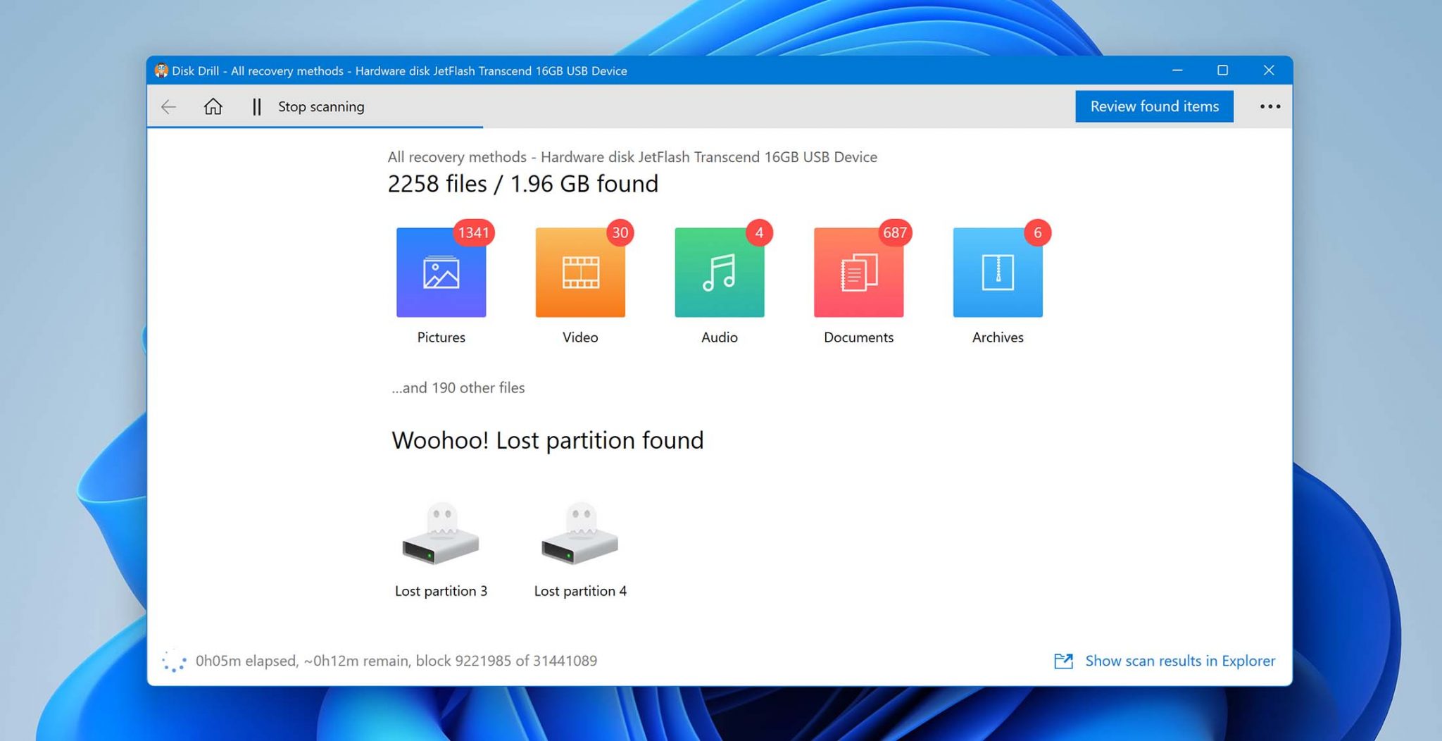This screenshot has height=741, width=1442.
Task: Click the spinning scan progress indicator
Action: point(173,661)
